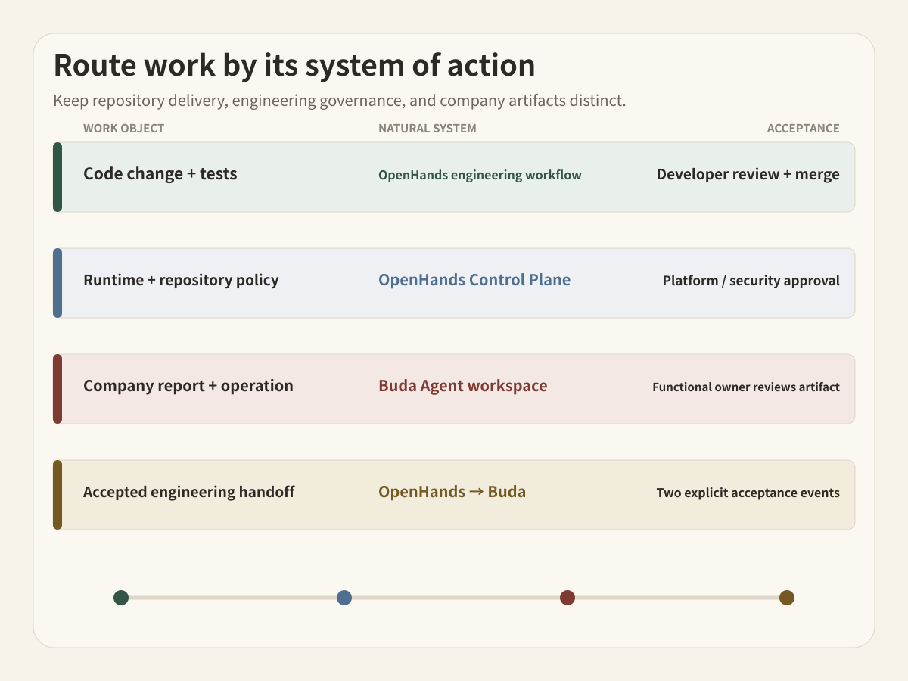
Task: Click 'OpenHands → Buda' label
Action: 452,492
